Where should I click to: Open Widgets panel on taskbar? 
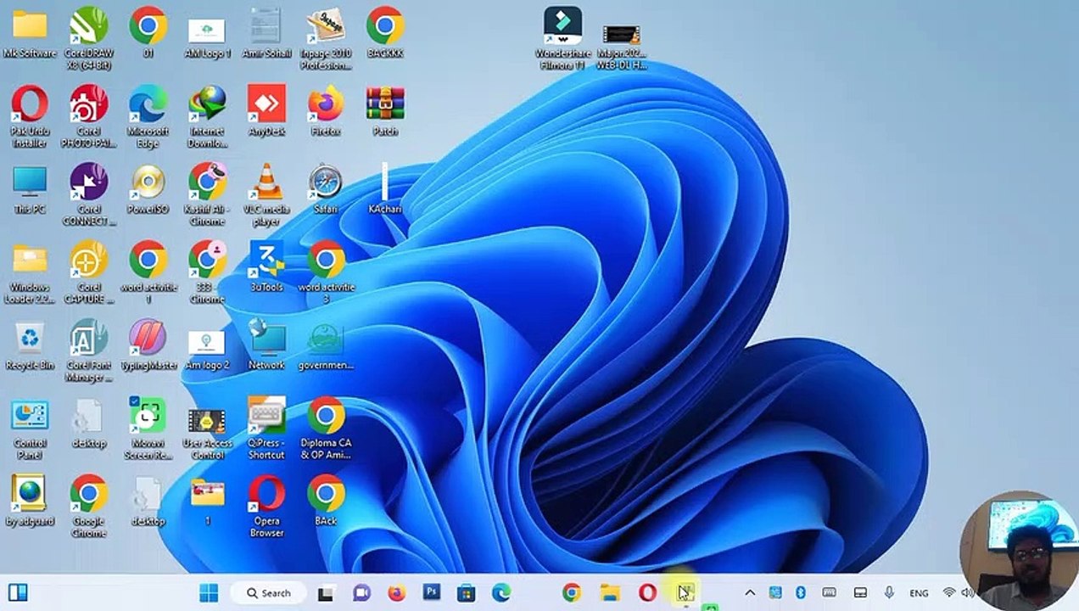coord(18,592)
